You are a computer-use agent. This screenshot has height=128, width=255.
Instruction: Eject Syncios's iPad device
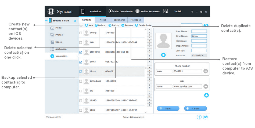(x=75, y=21)
